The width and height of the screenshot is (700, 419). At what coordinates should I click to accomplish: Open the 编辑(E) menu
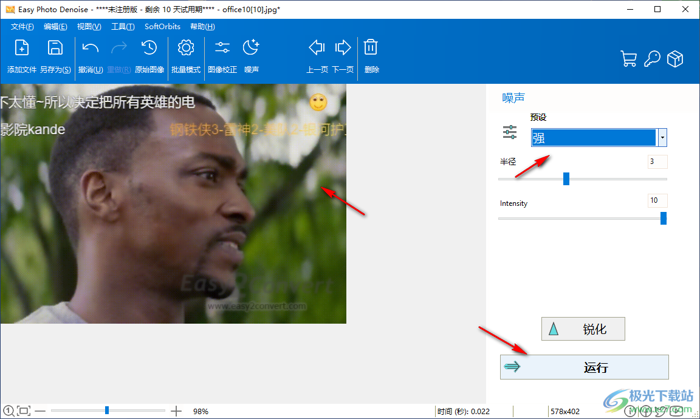55,27
